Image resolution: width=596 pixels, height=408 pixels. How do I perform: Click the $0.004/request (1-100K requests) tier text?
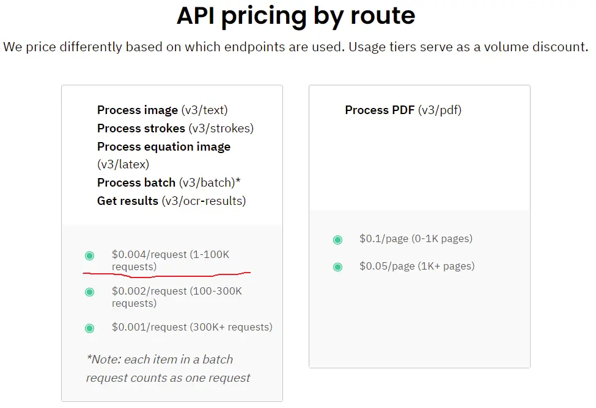[x=170, y=260]
